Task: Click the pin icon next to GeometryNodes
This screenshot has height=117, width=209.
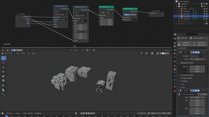Action: pyautogui.click(x=207, y=38)
